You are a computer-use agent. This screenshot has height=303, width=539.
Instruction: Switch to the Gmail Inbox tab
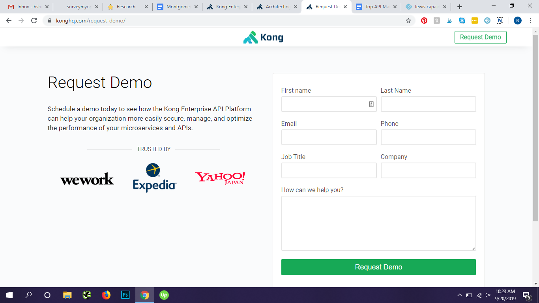click(x=28, y=7)
